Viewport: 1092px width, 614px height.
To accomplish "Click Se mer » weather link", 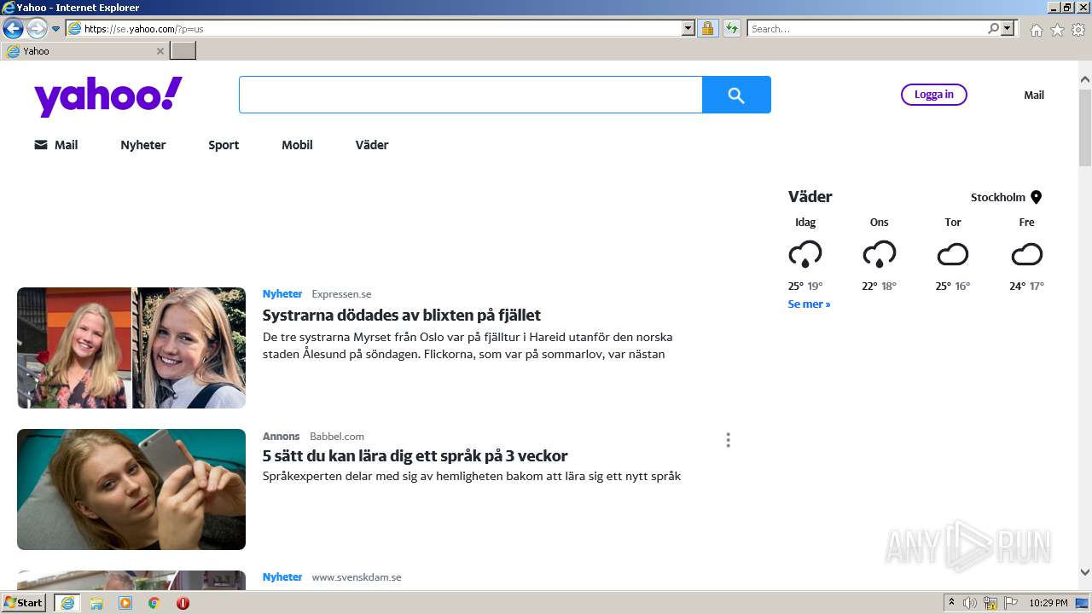I will click(x=809, y=304).
